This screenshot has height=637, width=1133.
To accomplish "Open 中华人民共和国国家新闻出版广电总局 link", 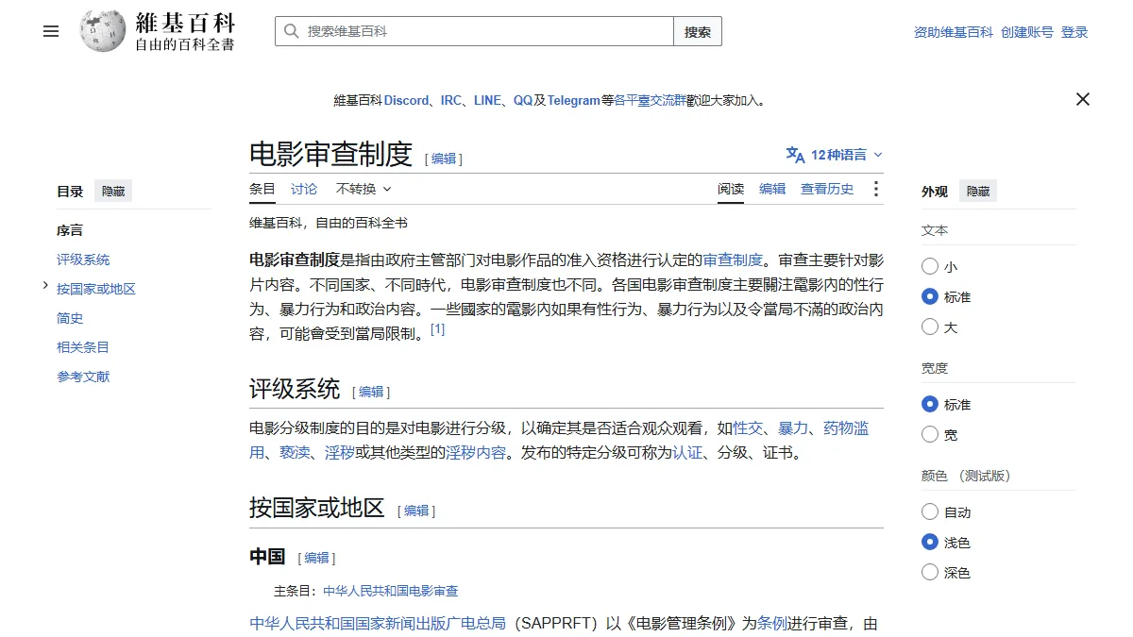I will click(378, 624).
